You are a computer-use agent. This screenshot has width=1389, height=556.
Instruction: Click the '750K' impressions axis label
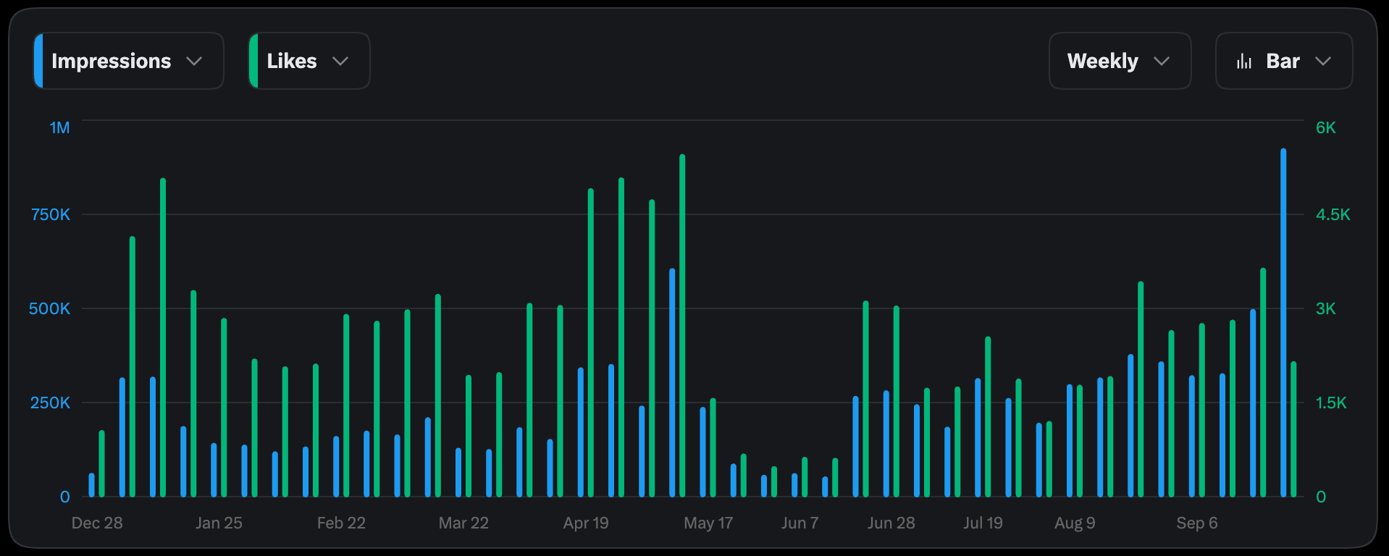[51, 215]
